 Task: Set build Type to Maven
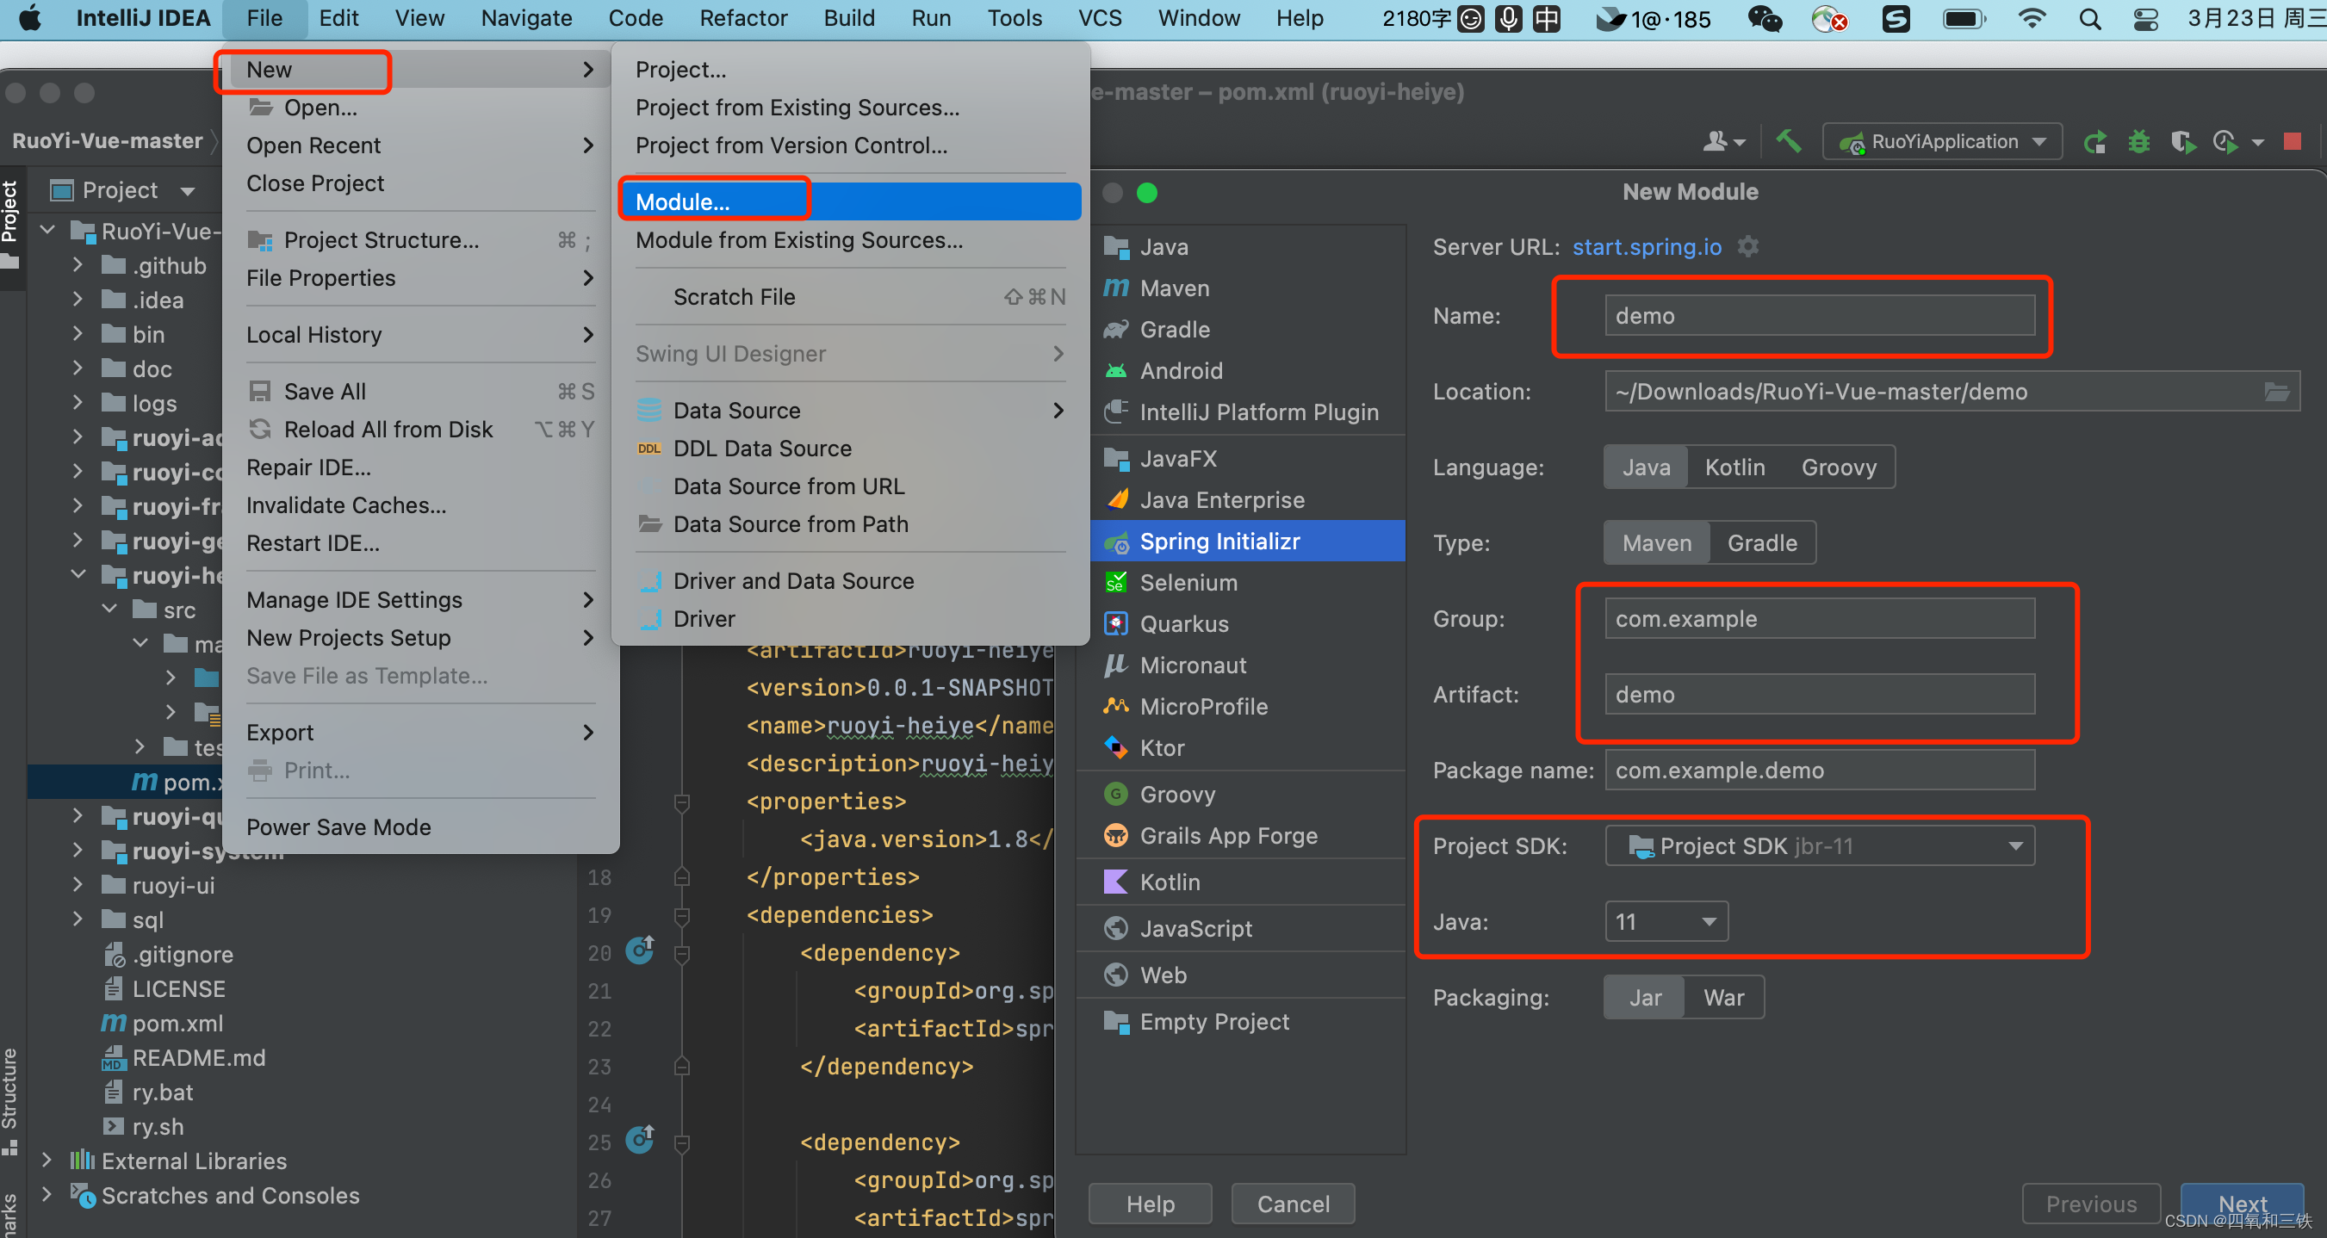point(1657,542)
